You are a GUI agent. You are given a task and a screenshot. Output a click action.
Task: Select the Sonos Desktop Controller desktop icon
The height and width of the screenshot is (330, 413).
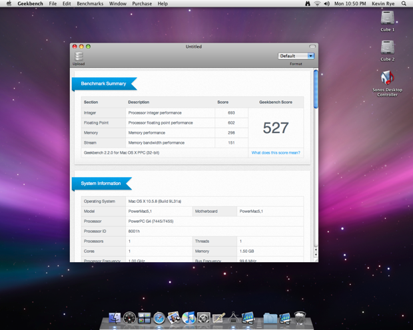point(387,78)
